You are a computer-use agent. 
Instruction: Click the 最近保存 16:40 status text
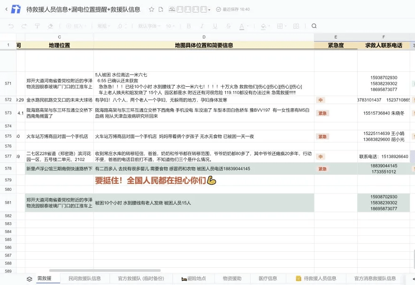(x=236, y=9)
